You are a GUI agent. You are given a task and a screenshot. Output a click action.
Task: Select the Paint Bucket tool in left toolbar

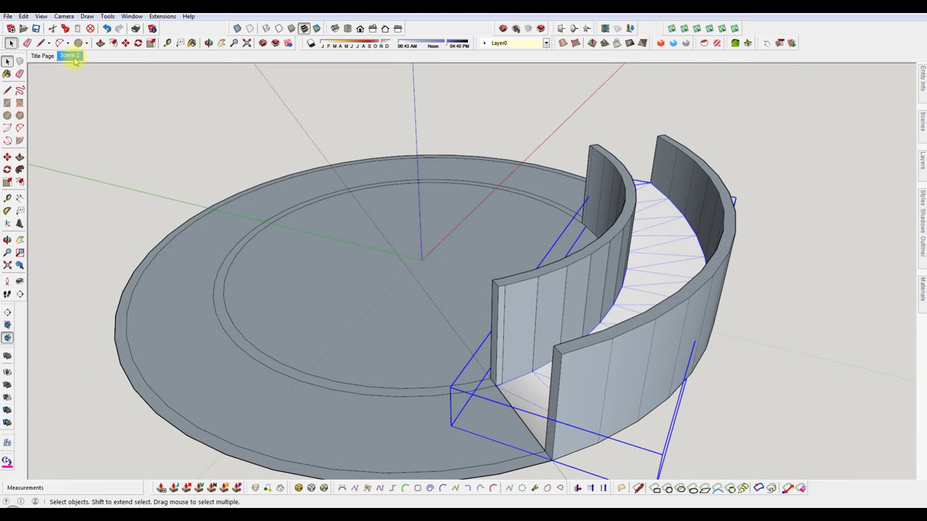[7, 74]
